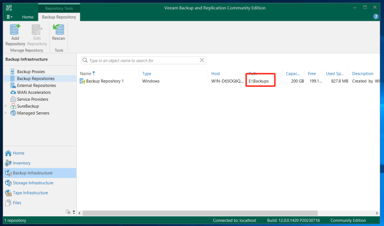Expand the SureBackup node arrow
Viewport: 384px width, 226px height.
pyautogui.click(x=6, y=106)
